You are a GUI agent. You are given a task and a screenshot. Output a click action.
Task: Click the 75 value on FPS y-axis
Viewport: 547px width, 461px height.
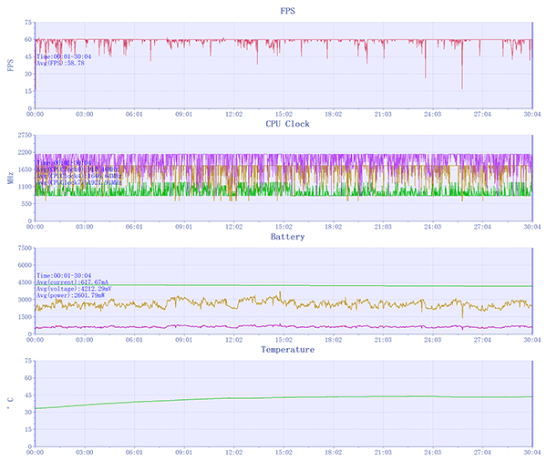(26, 21)
